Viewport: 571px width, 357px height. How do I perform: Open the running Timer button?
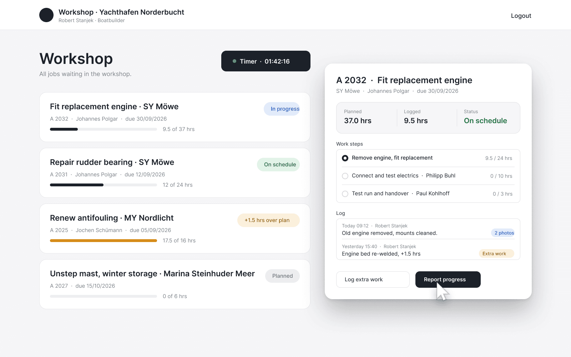coord(266,61)
